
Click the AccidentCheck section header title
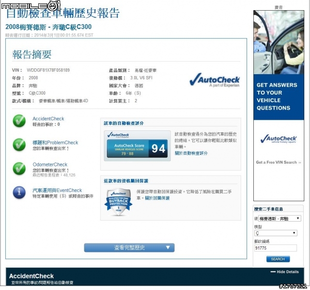coord(31,276)
